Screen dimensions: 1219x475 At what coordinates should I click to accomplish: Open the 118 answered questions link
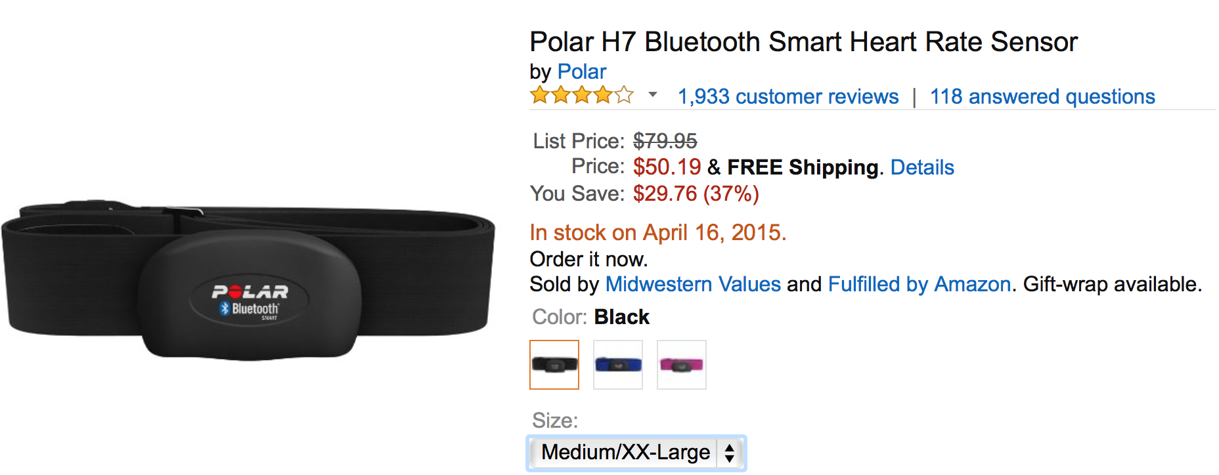[x=1042, y=97]
